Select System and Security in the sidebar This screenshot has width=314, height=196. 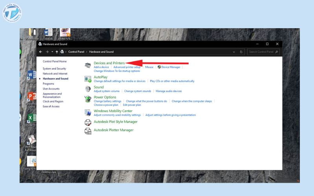pyautogui.click(x=55, y=69)
